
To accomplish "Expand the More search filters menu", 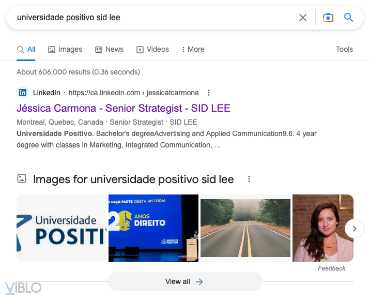I will (x=193, y=50).
